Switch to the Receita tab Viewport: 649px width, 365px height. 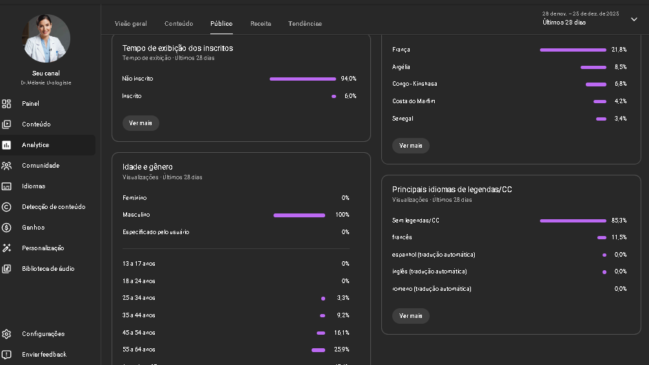click(x=261, y=24)
